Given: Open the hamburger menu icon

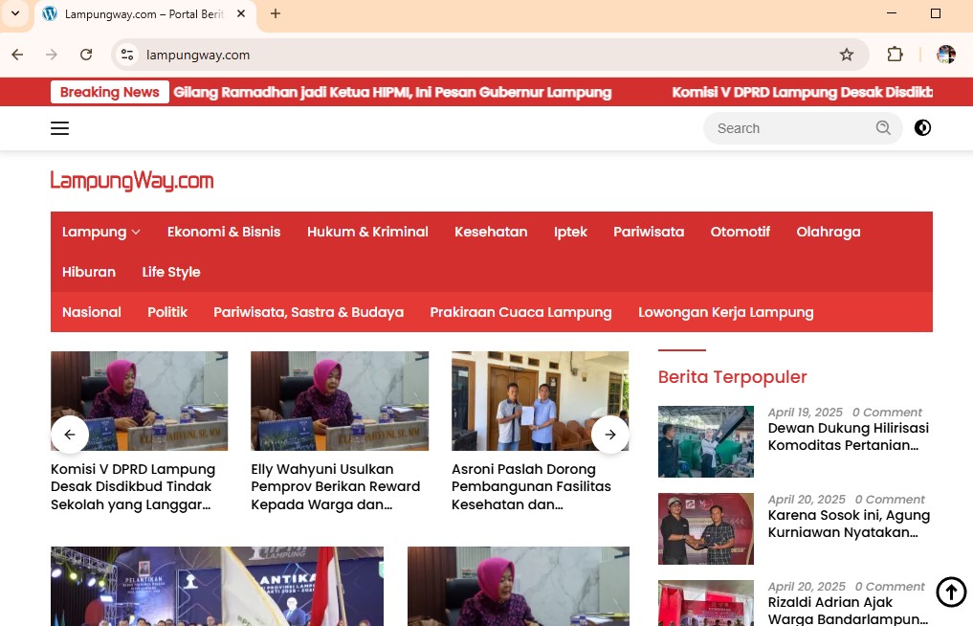Looking at the screenshot, I should pos(59,128).
